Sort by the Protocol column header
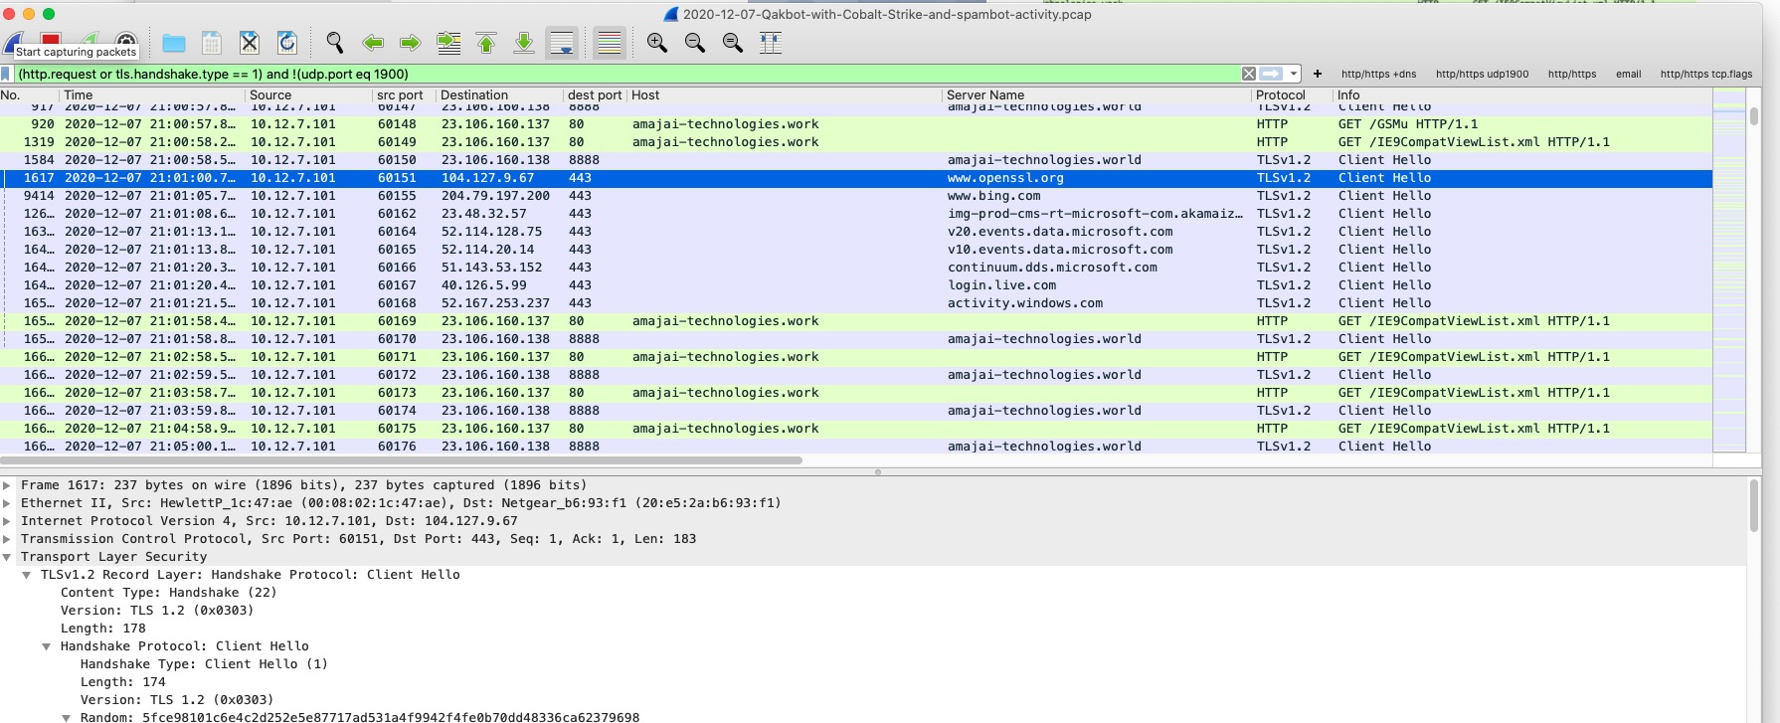1780x723 pixels. 1292,95
